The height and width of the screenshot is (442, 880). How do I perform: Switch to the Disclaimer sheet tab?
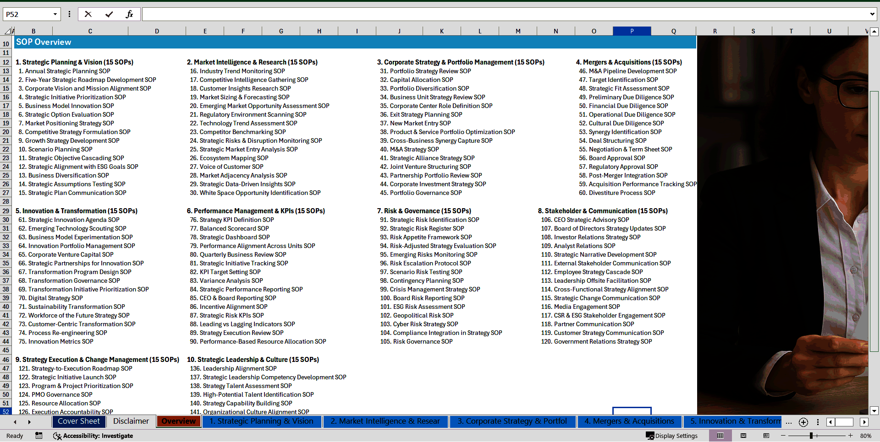(131, 421)
